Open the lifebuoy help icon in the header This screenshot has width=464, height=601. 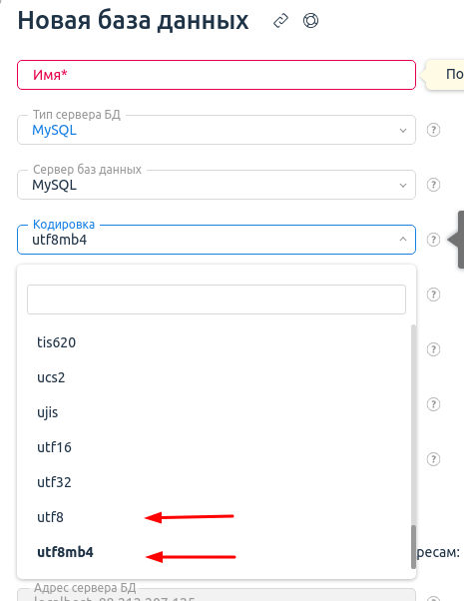pyautogui.click(x=310, y=21)
